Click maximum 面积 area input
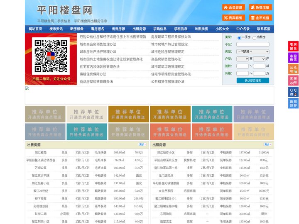Viewport: 299px width, 224px height. pos(259,66)
